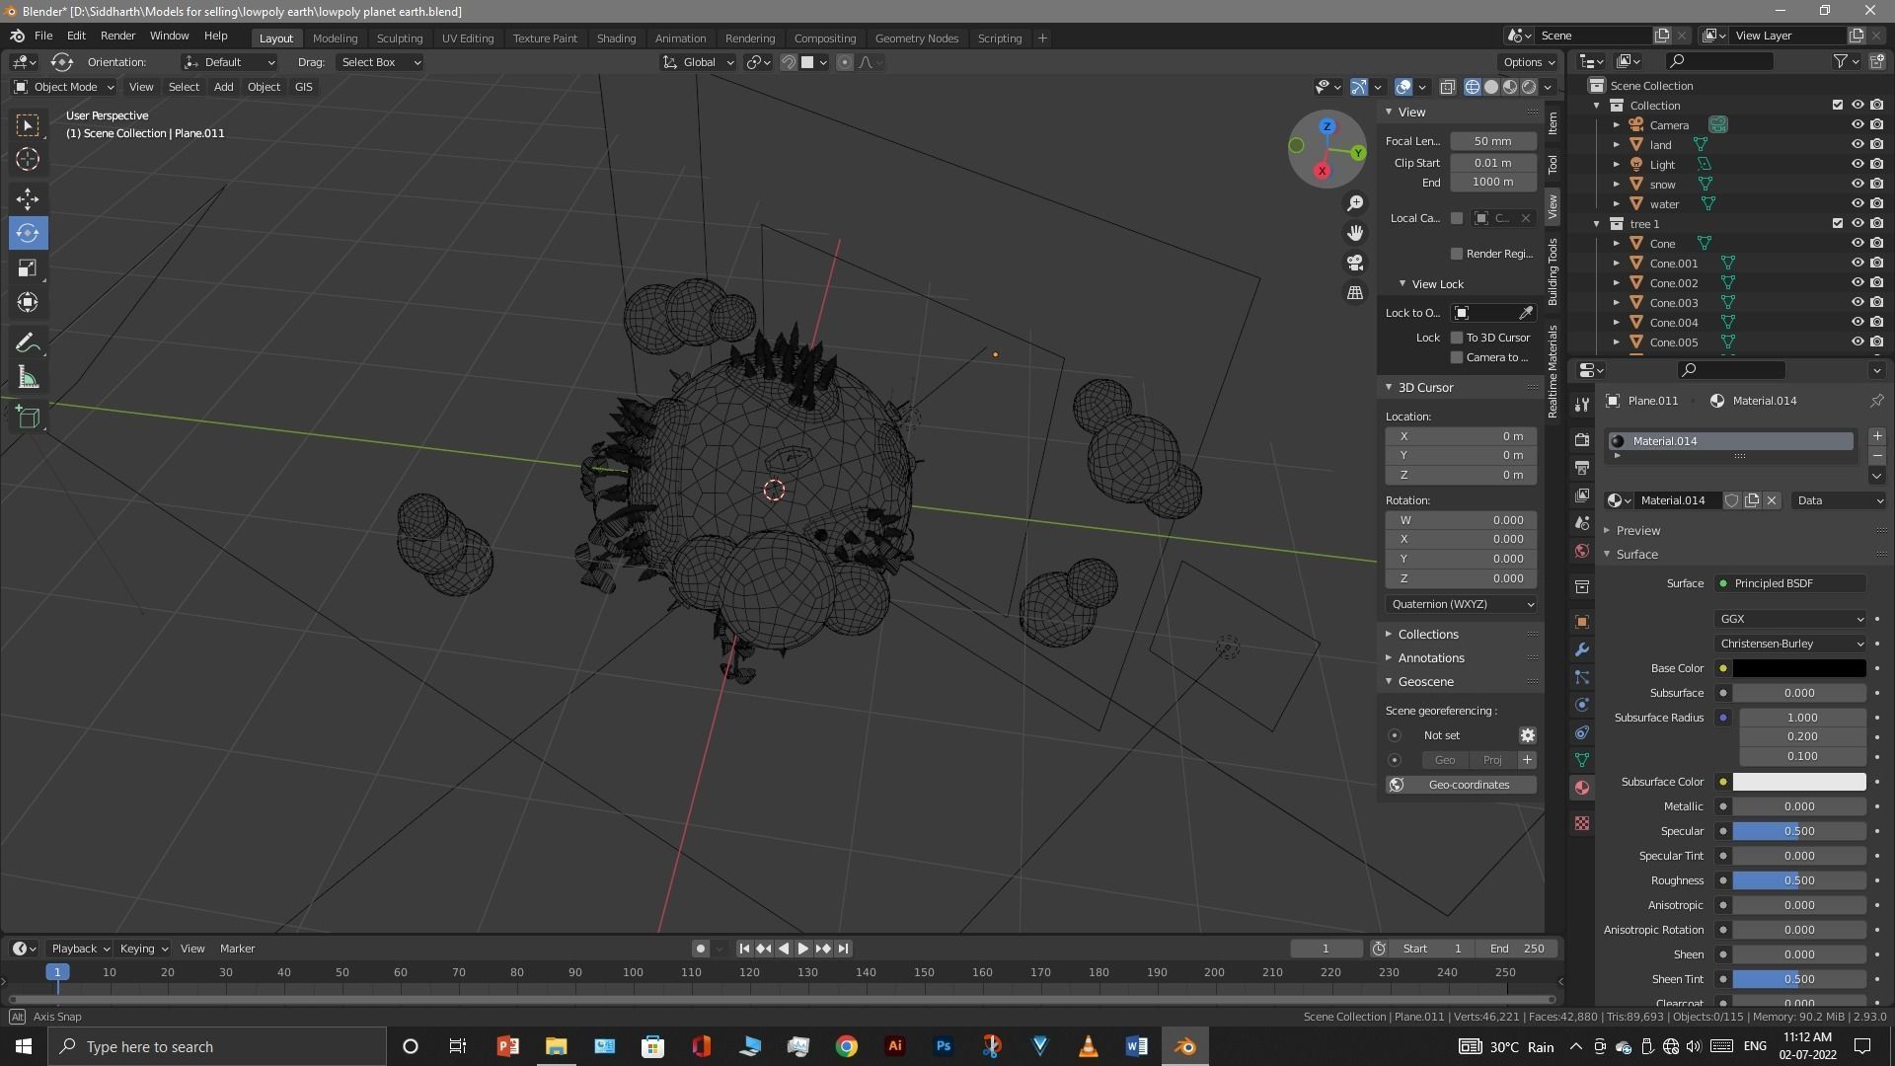This screenshot has height=1066, width=1895.
Task: Uncheck the tree 1 collection checkbox
Action: tap(1837, 224)
